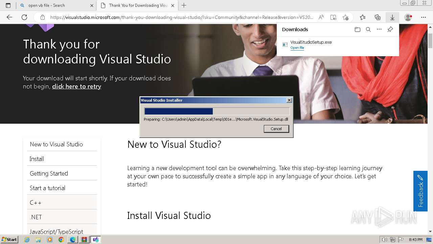Launch Internet Explorer from taskbar
433x244 pixels.
click(27, 240)
